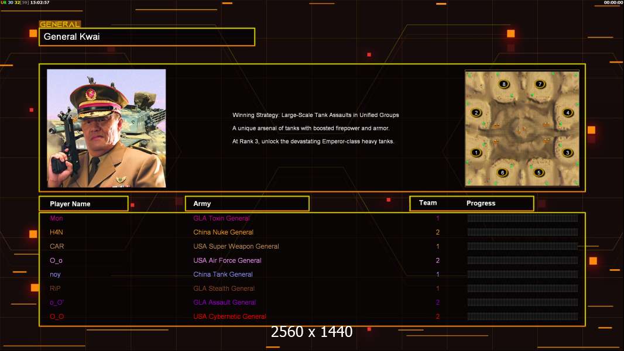Click the unique arsenal of tanks text line

click(x=311, y=128)
